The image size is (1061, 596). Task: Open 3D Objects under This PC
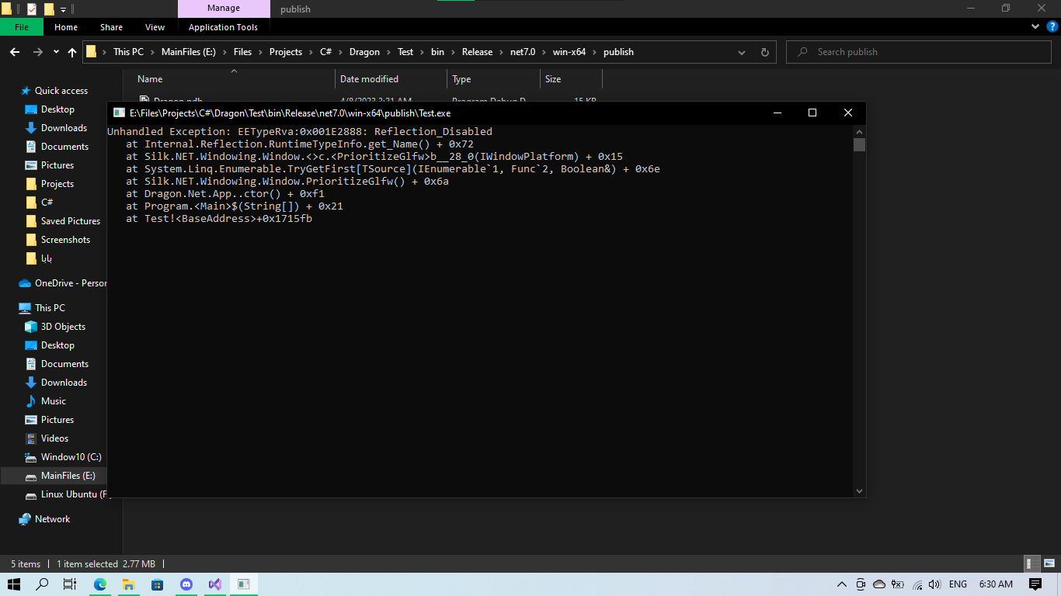(63, 327)
